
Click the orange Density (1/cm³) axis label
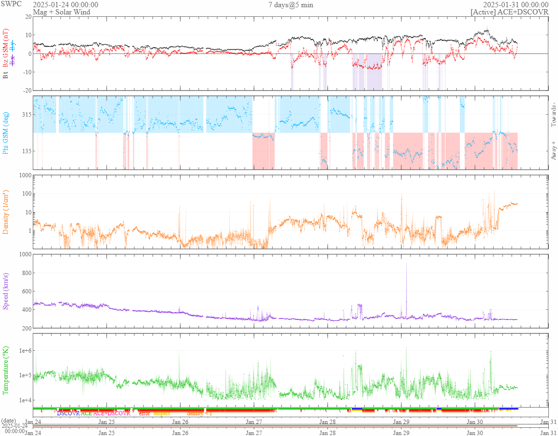tap(6, 212)
